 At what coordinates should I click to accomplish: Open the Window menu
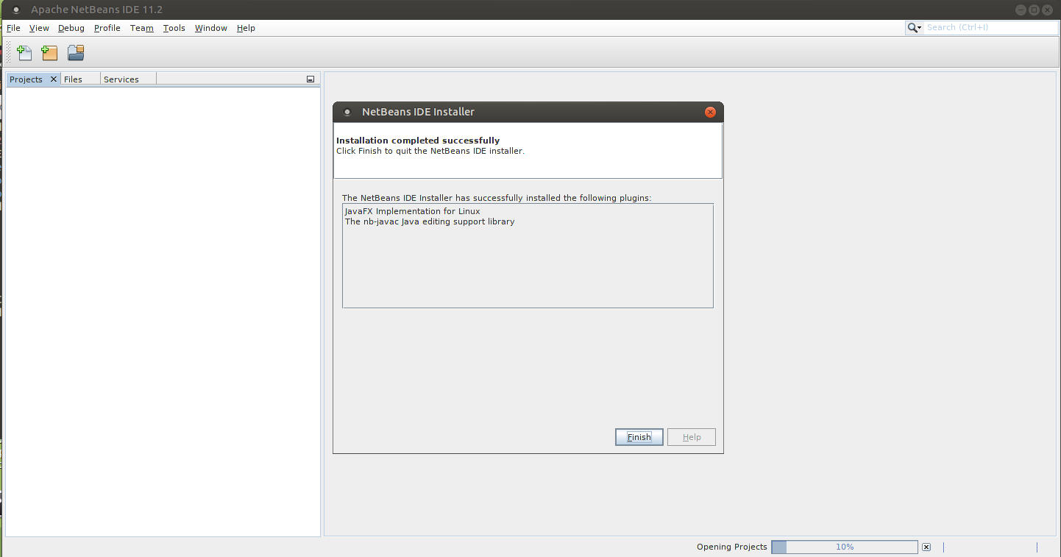coord(210,28)
